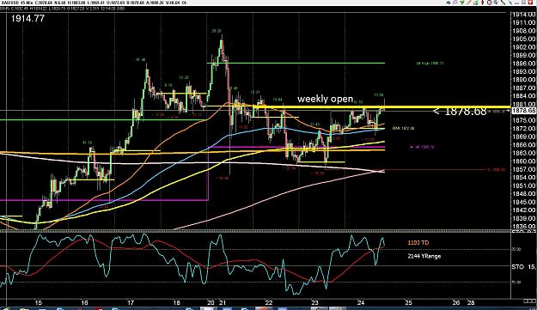
Task: Click date label 17 on time axis
Action: [131, 302]
